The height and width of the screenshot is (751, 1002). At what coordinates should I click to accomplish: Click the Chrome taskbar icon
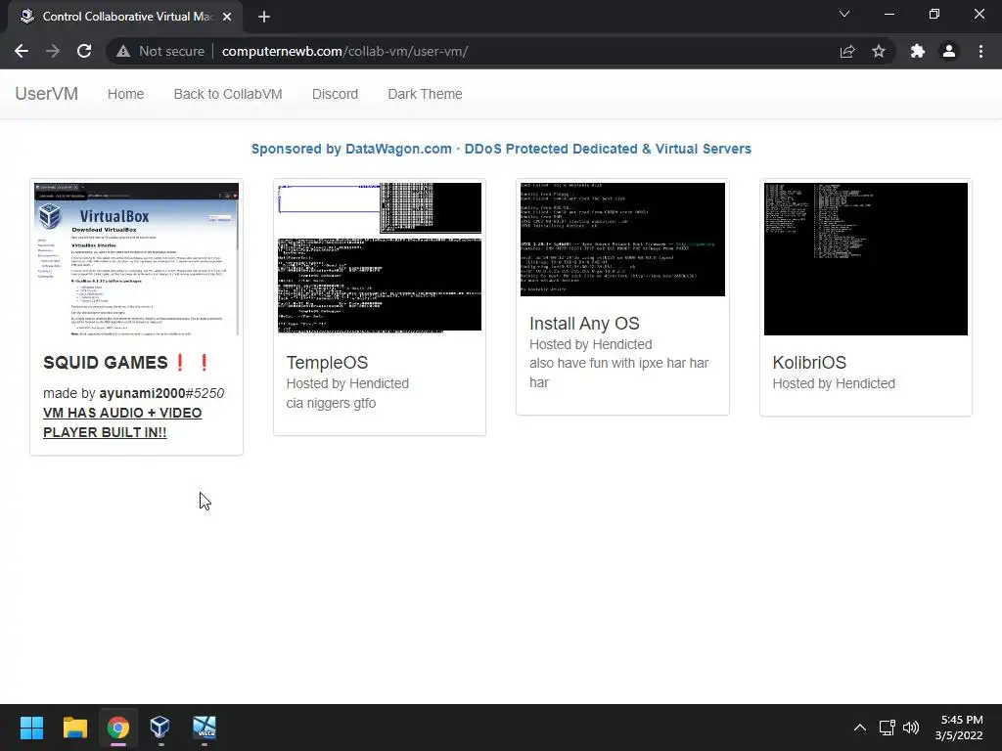pyautogui.click(x=118, y=728)
